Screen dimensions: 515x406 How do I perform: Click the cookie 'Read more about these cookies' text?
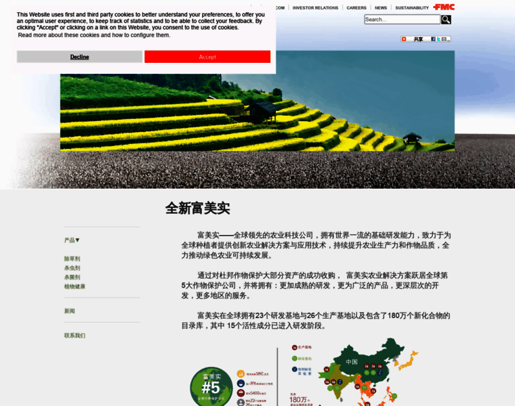tap(94, 35)
